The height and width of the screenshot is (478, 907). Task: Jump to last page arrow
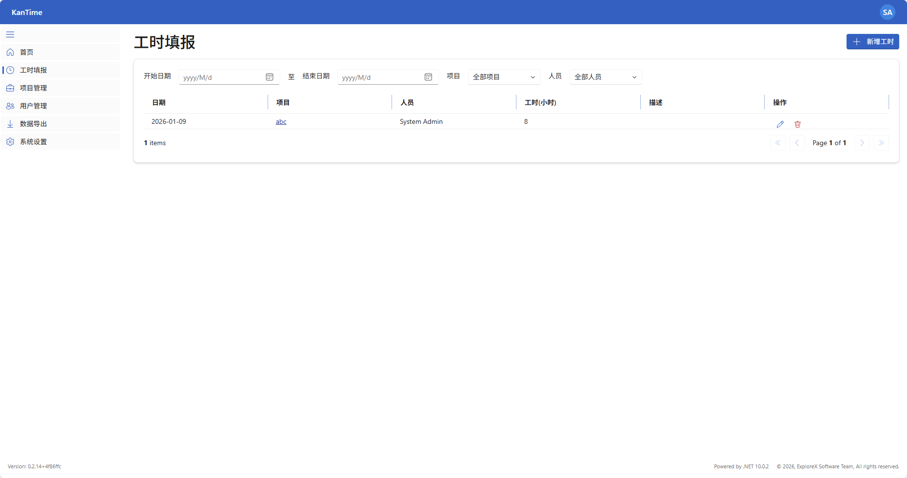(x=881, y=143)
